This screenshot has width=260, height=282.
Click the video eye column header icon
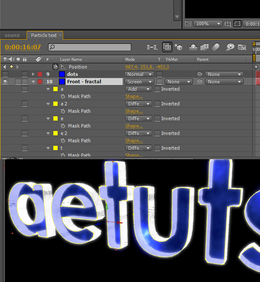pyautogui.click(x=5, y=59)
